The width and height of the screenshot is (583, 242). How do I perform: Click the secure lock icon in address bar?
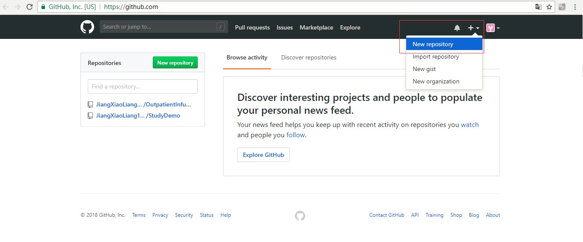[x=43, y=7]
